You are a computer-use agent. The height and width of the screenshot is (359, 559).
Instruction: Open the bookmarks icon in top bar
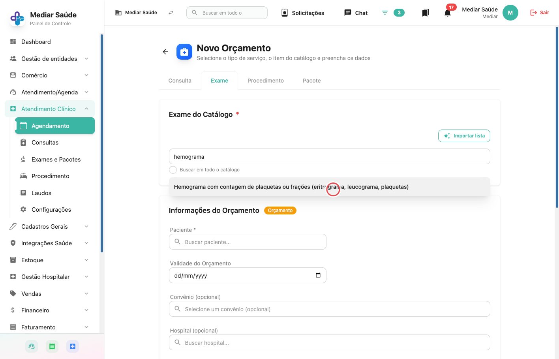pos(425,13)
